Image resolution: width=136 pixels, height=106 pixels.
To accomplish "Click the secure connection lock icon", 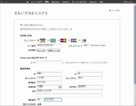I will [x=110, y=10].
